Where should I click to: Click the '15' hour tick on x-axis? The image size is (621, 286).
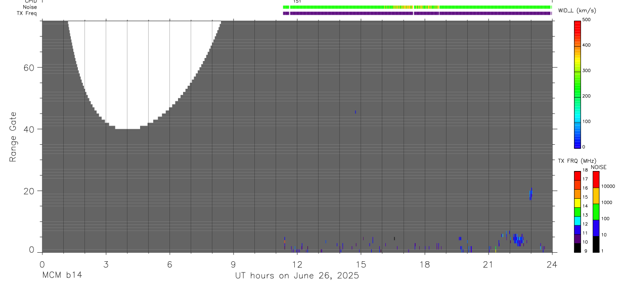[361, 264]
